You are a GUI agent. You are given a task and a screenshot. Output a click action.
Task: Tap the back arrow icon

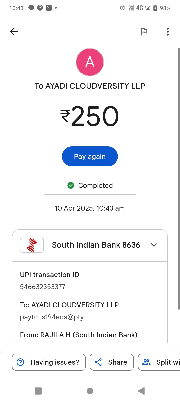(14, 32)
